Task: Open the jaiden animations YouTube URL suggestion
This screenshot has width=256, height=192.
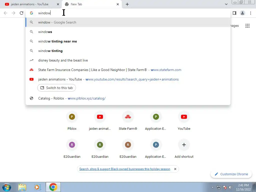Action: point(128,79)
